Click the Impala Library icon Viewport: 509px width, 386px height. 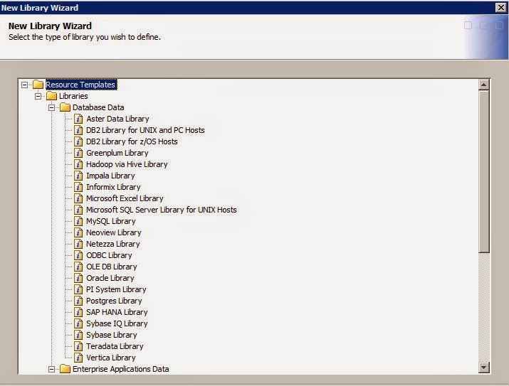pyautogui.click(x=78, y=176)
